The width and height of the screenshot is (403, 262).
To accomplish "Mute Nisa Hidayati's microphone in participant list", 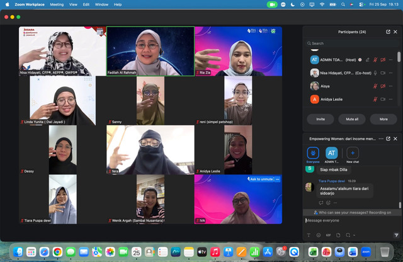I will tap(375, 73).
